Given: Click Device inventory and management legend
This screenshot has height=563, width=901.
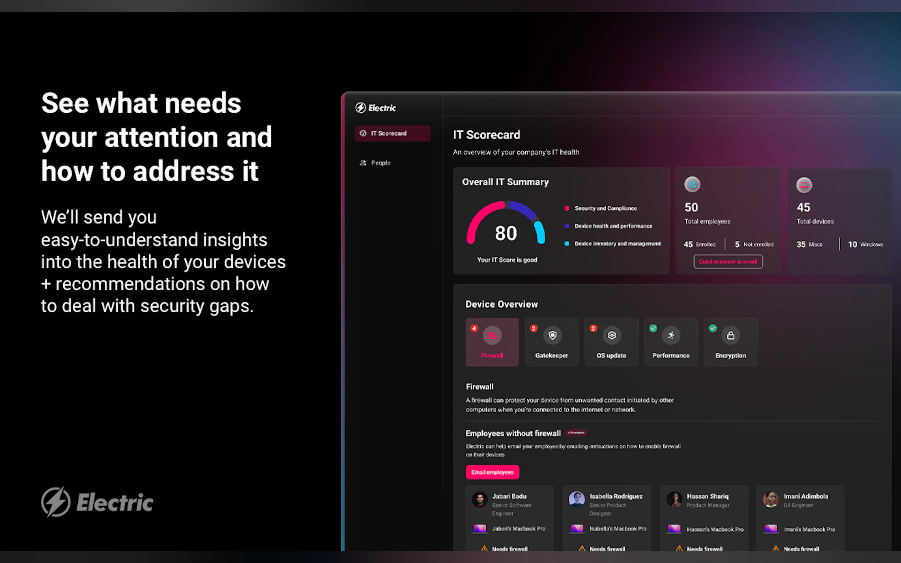Looking at the screenshot, I should point(617,244).
